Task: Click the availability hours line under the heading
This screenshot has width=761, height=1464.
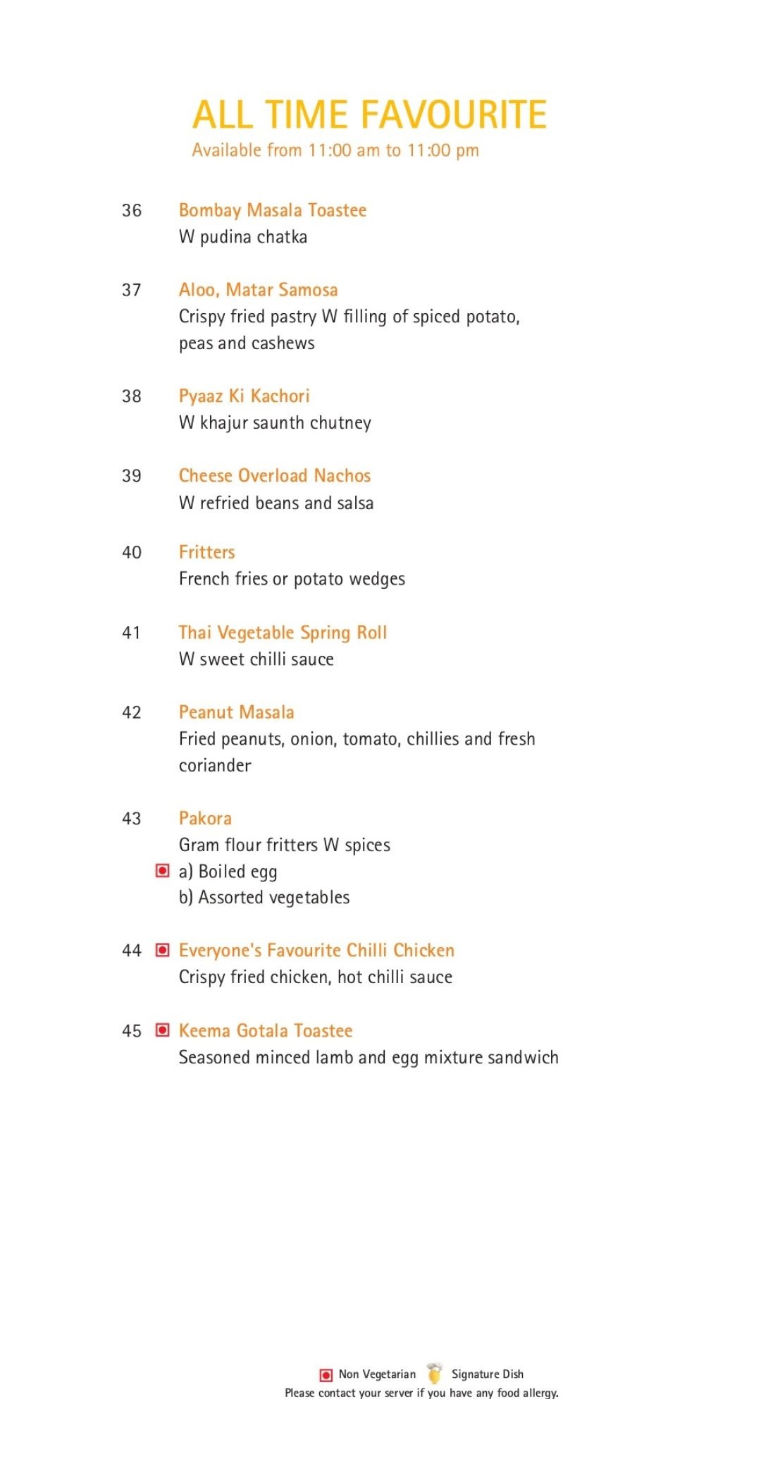Action: point(335,150)
